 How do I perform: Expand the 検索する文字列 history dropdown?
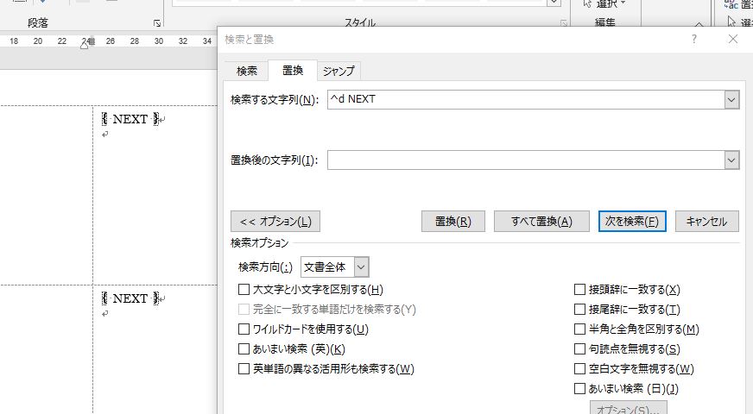click(x=731, y=100)
